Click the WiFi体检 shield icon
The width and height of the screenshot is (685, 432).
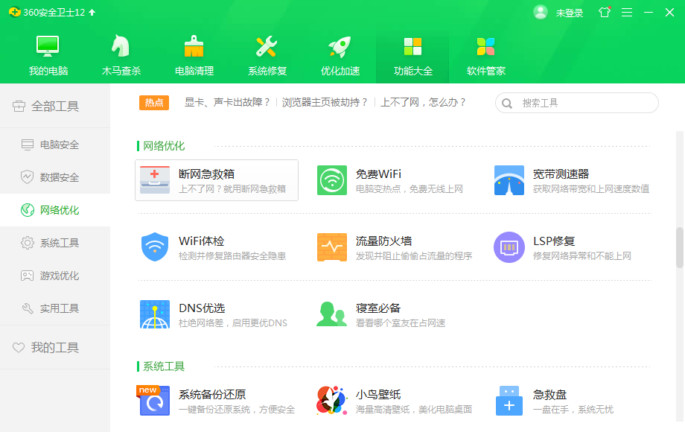[155, 247]
